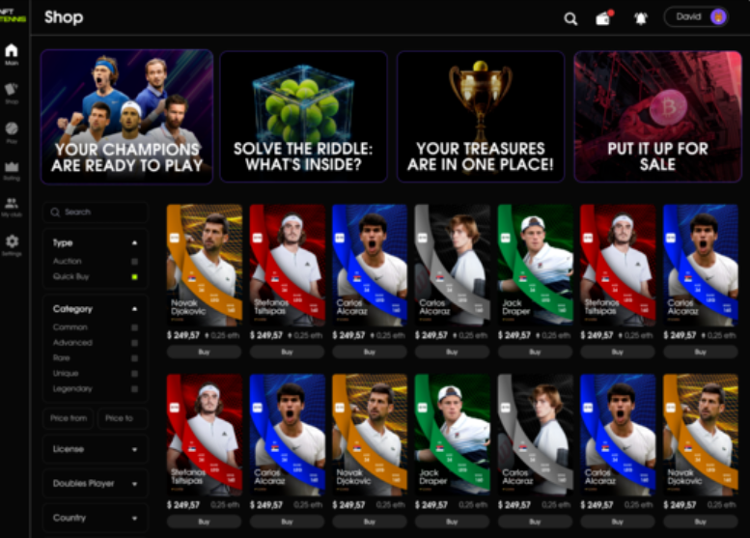Click the Price from field

coord(69,418)
